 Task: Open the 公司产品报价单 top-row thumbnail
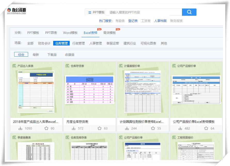pyautogui.click(x=196, y=90)
